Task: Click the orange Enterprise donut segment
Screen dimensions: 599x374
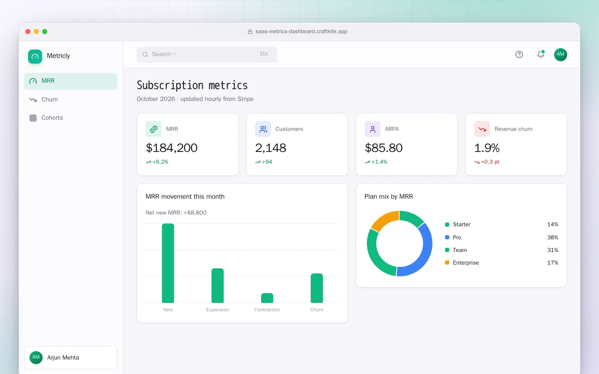Action: (386, 220)
